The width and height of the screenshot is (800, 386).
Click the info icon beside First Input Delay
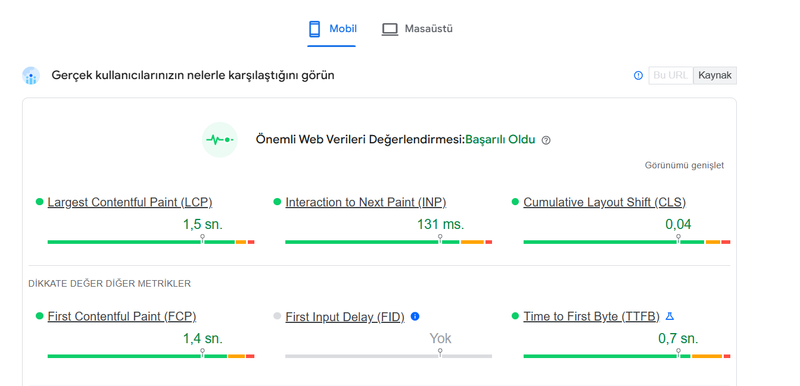(415, 316)
